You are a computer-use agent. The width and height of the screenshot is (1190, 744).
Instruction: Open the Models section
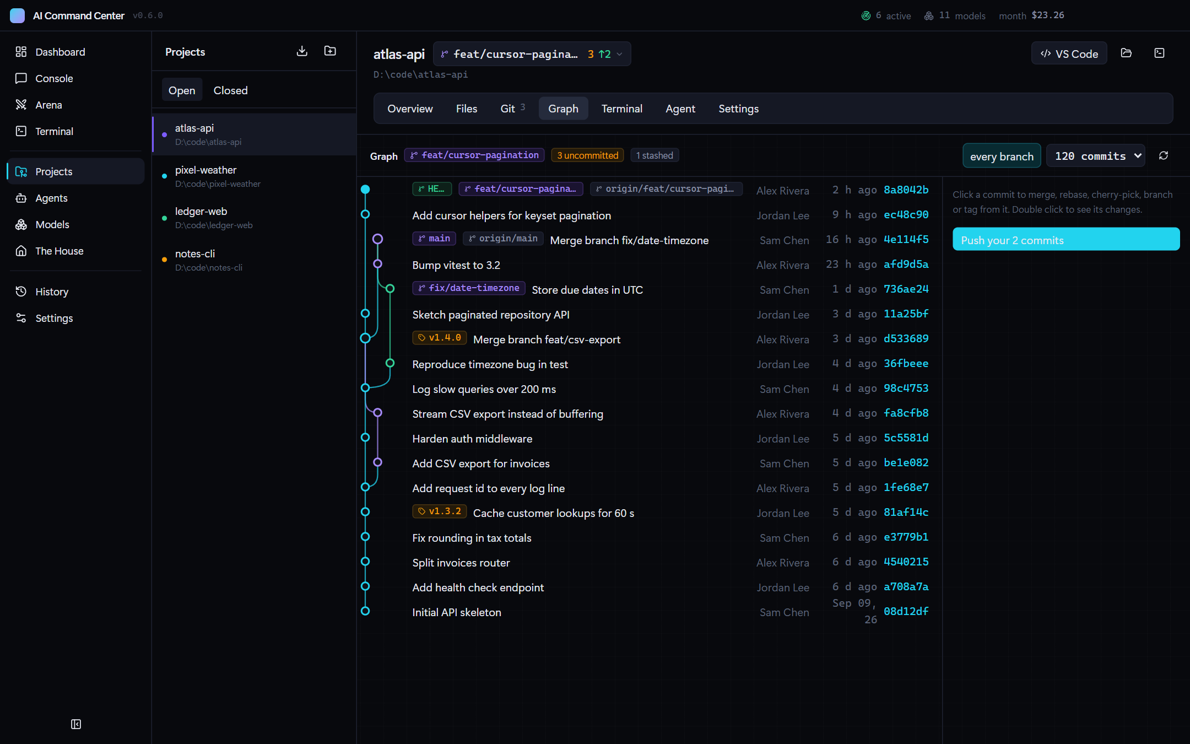click(76, 224)
